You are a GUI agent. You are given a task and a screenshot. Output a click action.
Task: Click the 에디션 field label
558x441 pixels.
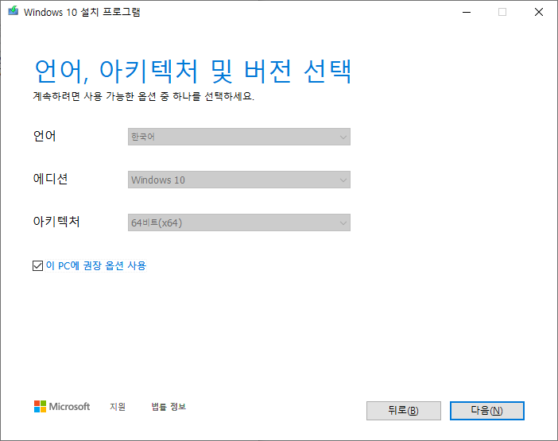coord(51,179)
